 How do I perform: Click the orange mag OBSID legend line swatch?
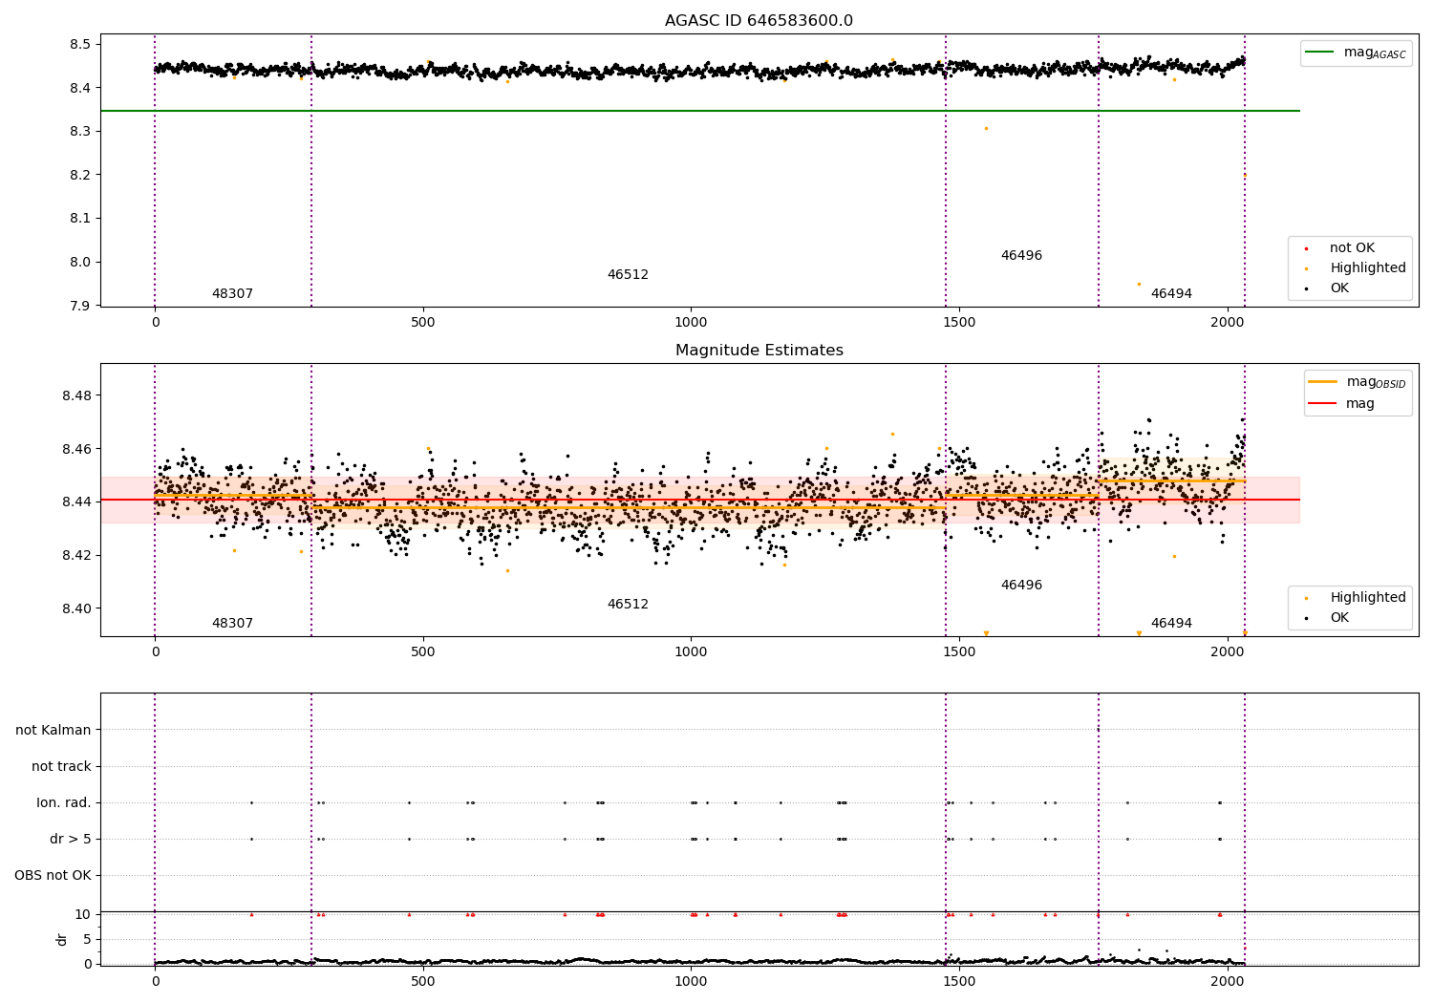point(1323,382)
